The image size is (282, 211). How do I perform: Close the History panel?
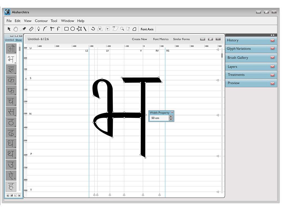272,40
